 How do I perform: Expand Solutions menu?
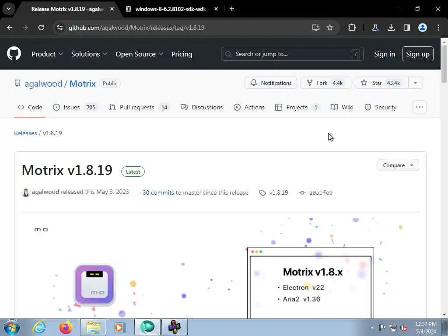(89, 54)
